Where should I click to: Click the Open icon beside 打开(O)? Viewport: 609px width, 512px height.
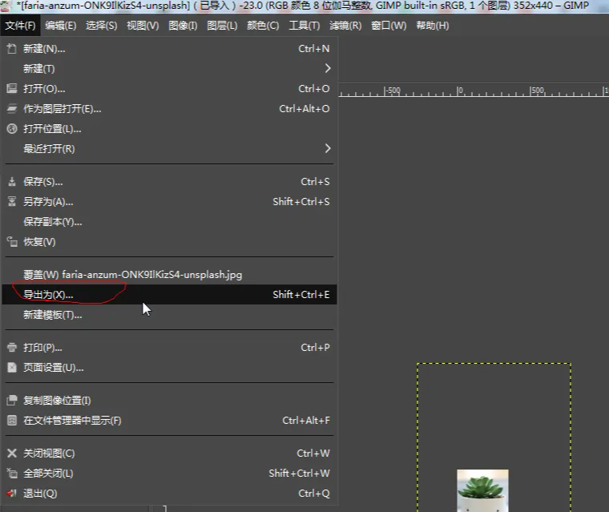[11, 89]
